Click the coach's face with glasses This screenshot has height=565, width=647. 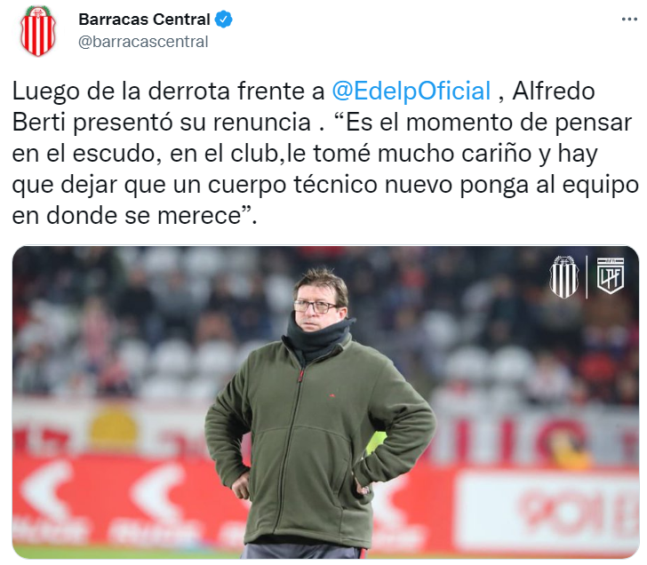click(x=318, y=303)
